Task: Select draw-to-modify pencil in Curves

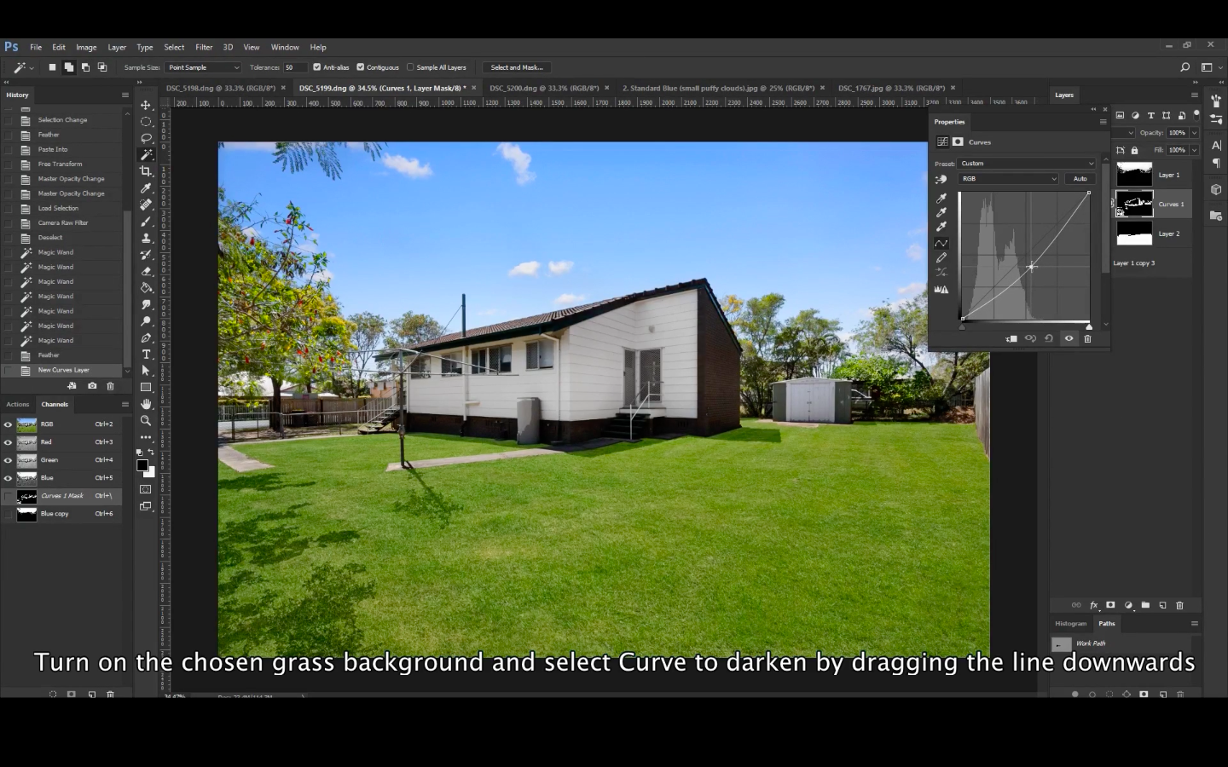Action: point(941,257)
